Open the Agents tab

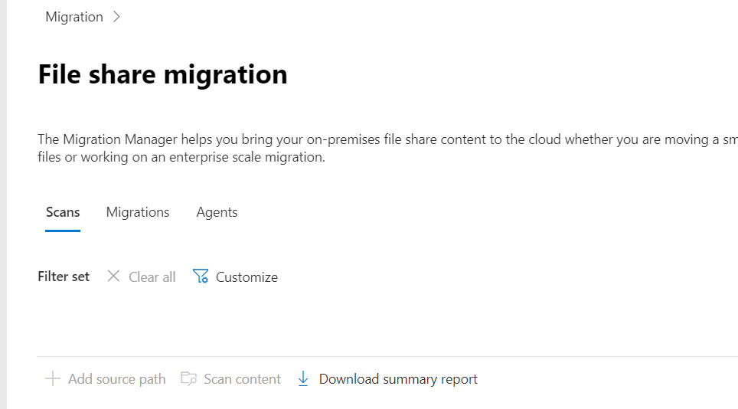[x=217, y=212]
